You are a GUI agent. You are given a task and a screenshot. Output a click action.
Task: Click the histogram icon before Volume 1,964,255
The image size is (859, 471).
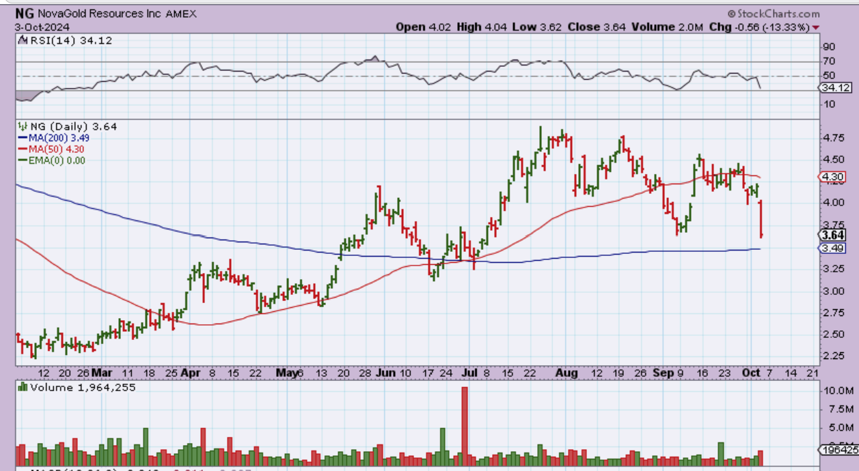click(x=22, y=387)
